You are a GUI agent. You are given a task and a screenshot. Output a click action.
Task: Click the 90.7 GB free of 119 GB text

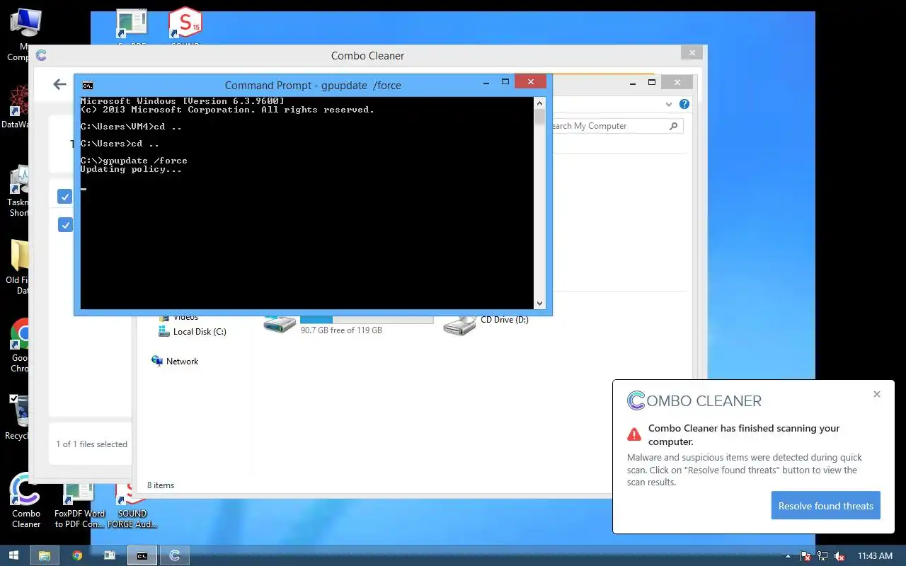coord(341,330)
